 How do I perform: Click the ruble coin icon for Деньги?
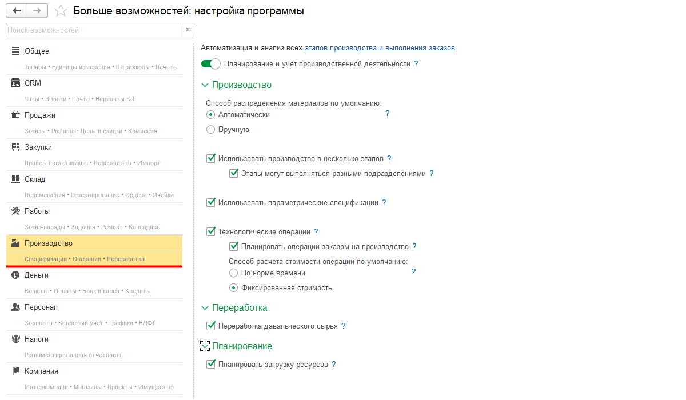[16, 275]
